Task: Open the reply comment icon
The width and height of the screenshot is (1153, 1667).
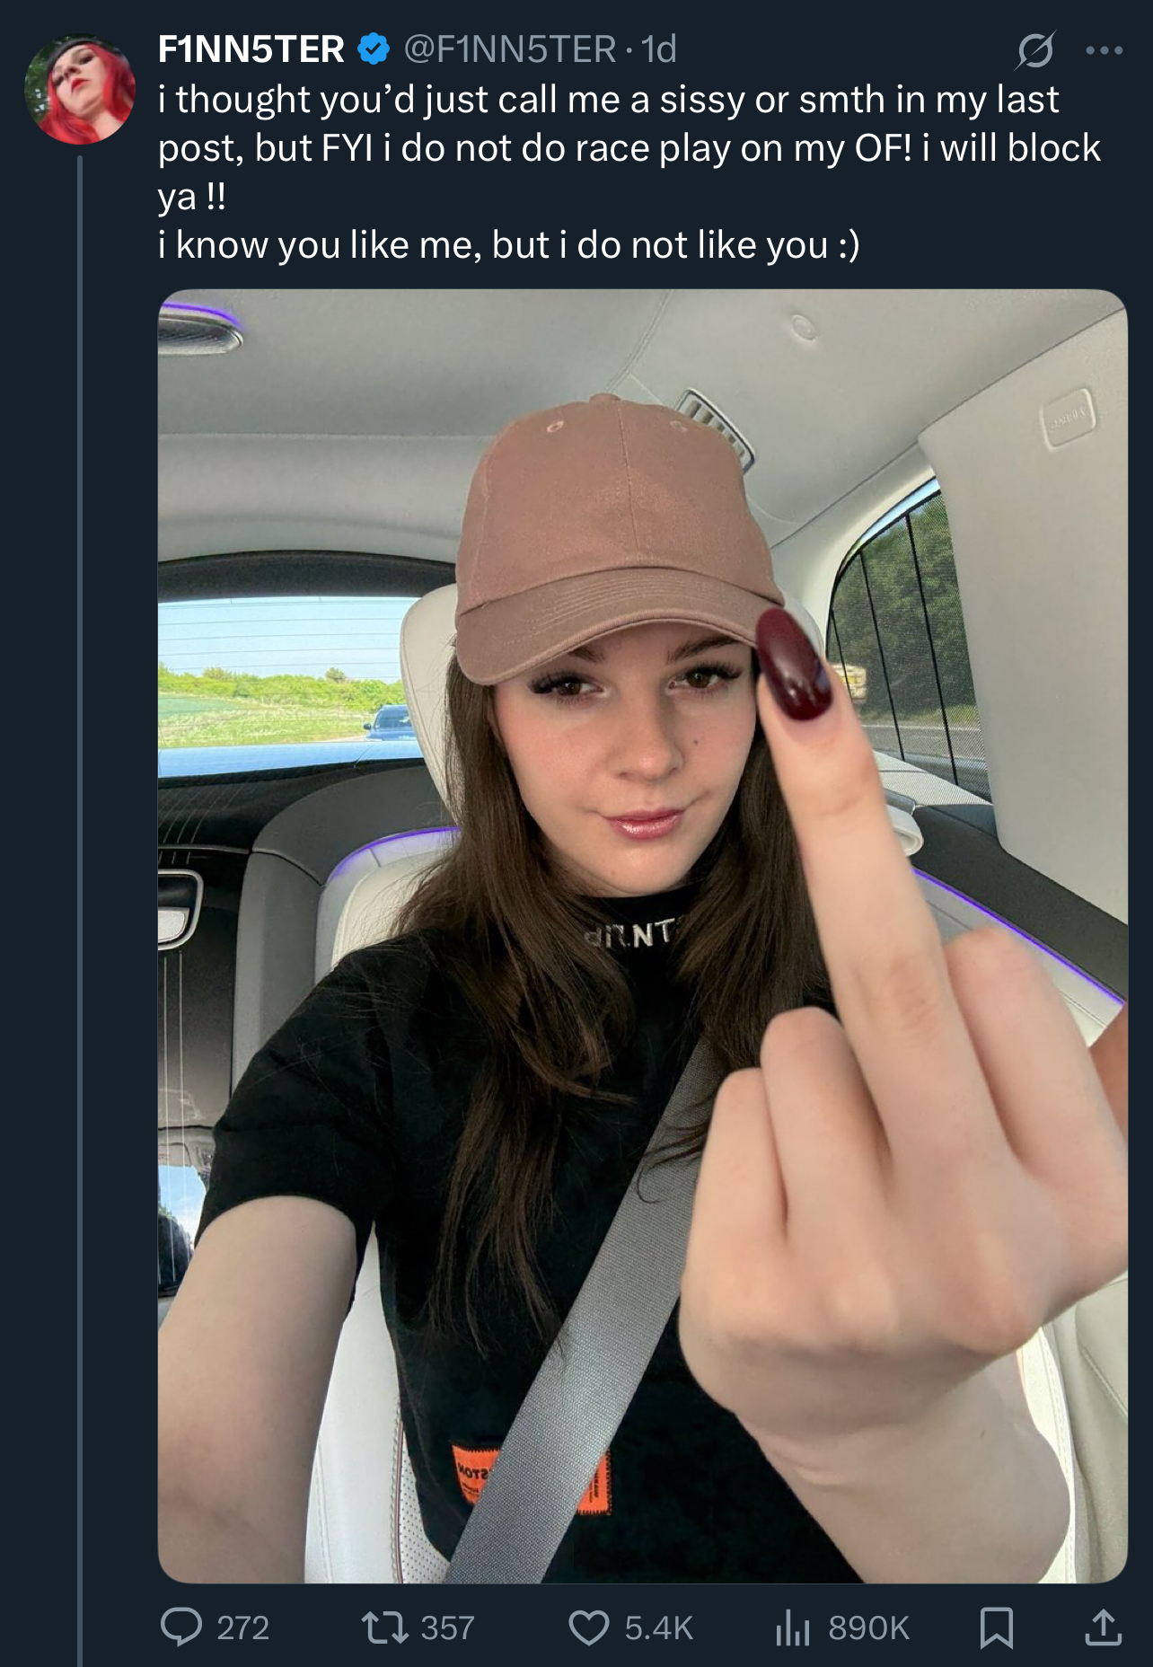Action: pyautogui.click(x=180, y=1627)
